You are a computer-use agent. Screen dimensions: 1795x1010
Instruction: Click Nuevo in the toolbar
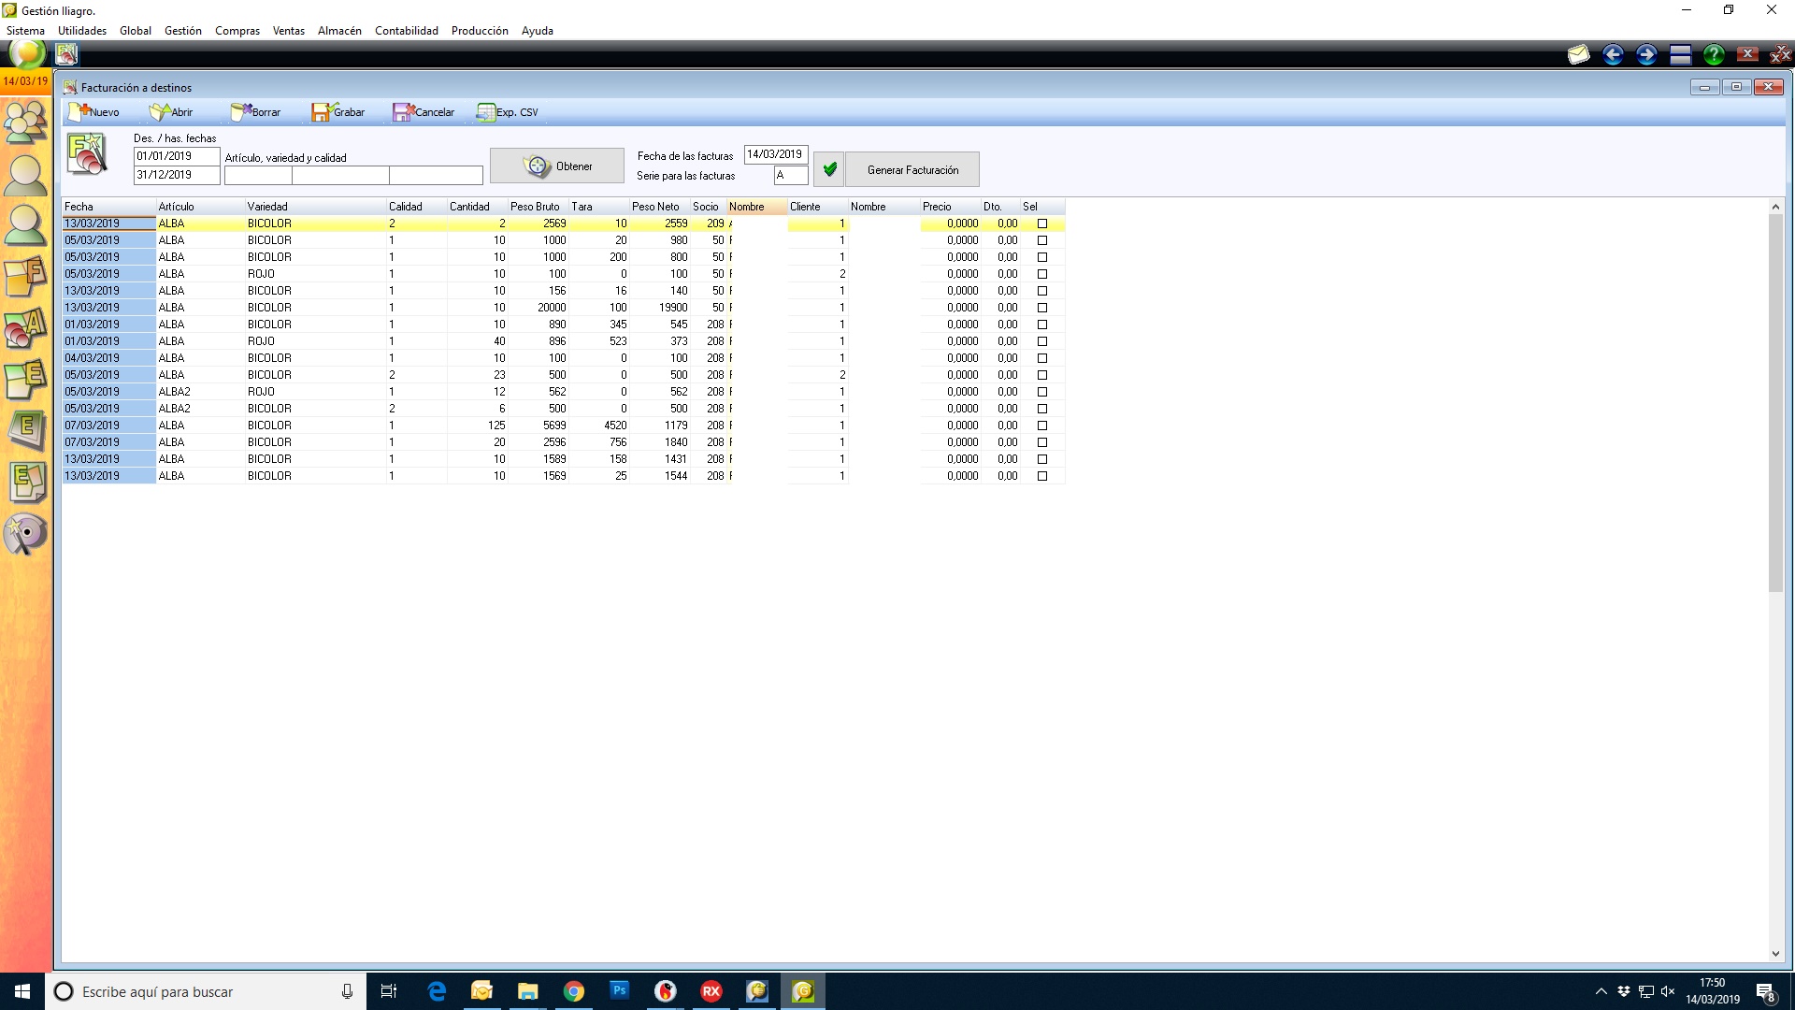point(93,112)
